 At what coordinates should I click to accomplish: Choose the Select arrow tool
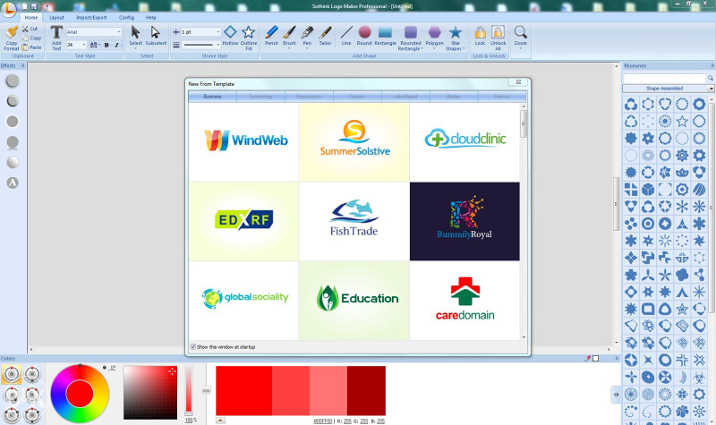[x=136, y=37]
